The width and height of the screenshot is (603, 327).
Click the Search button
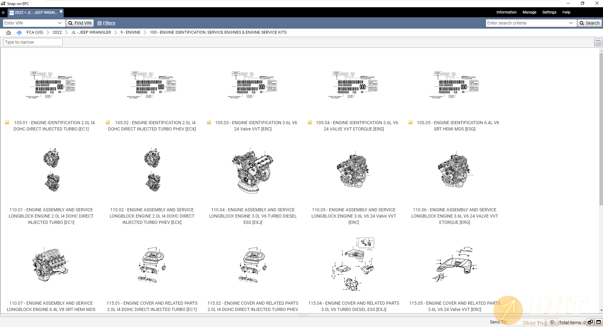[589, 23]
